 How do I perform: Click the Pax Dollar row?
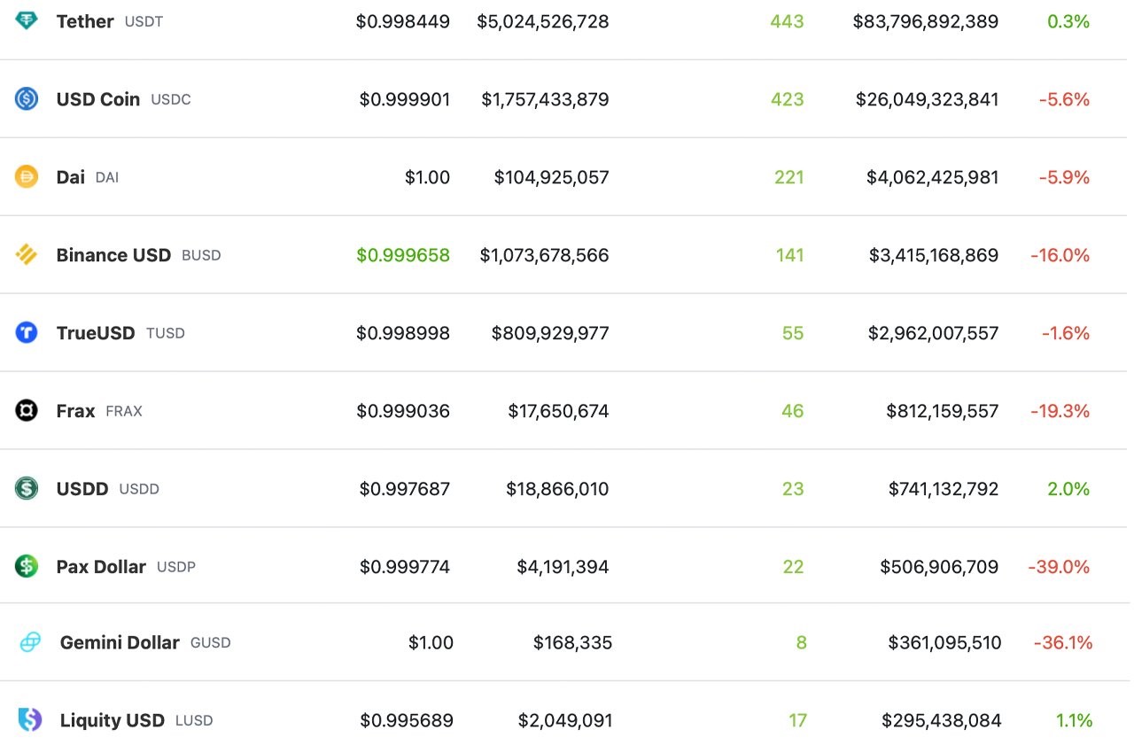[x=567, y=567]
